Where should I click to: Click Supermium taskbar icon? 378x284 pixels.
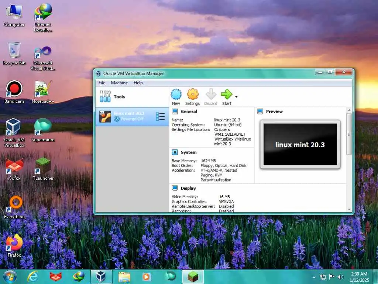point(171,277)
